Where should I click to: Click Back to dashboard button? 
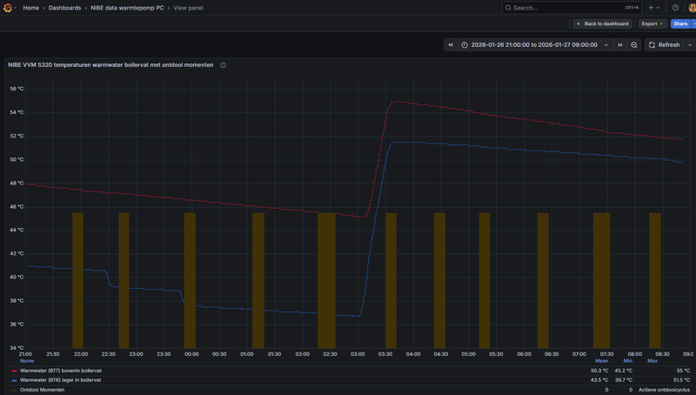(602, 23)
